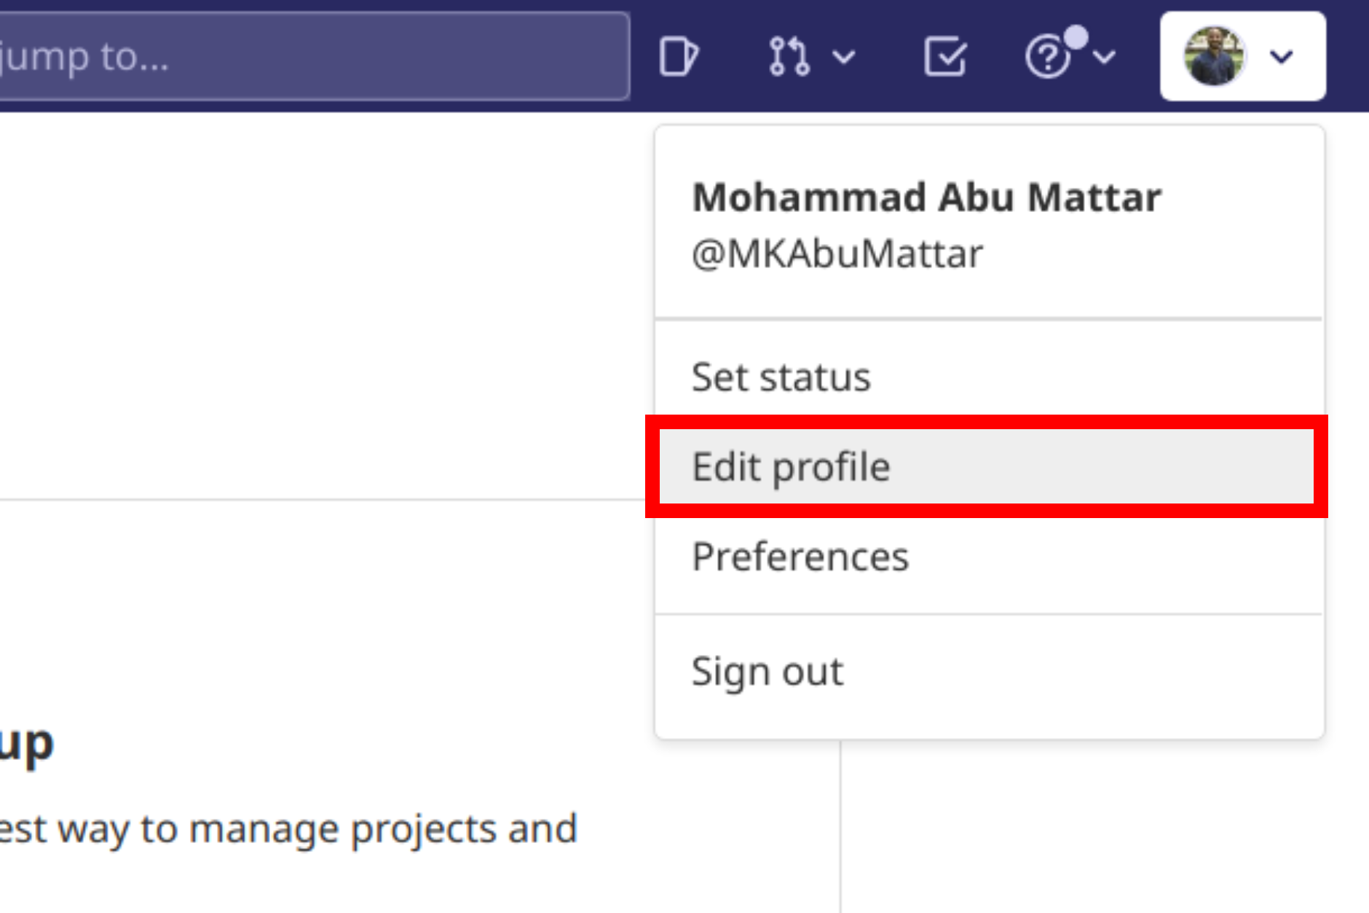Image resolution: width=1369 pixels, height=913 pixels.
Task: Open the Issues list icon in navbar
Action: tap(680, 57)
